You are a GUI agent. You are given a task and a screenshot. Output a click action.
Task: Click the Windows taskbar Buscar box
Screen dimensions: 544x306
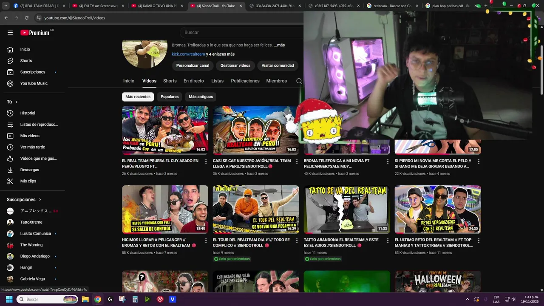click(x=47, y=299)
